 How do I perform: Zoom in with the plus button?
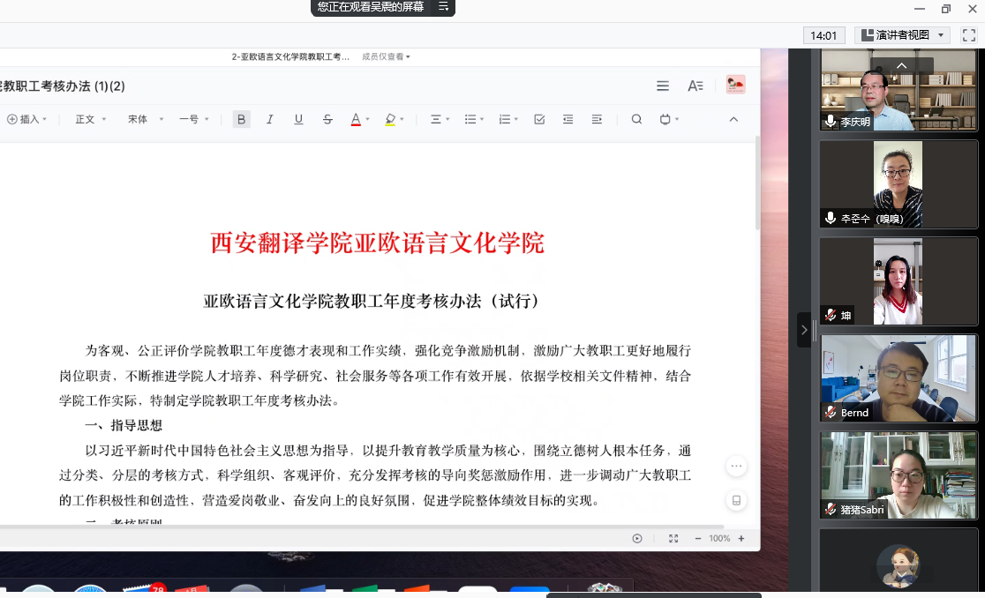point(741,538)
